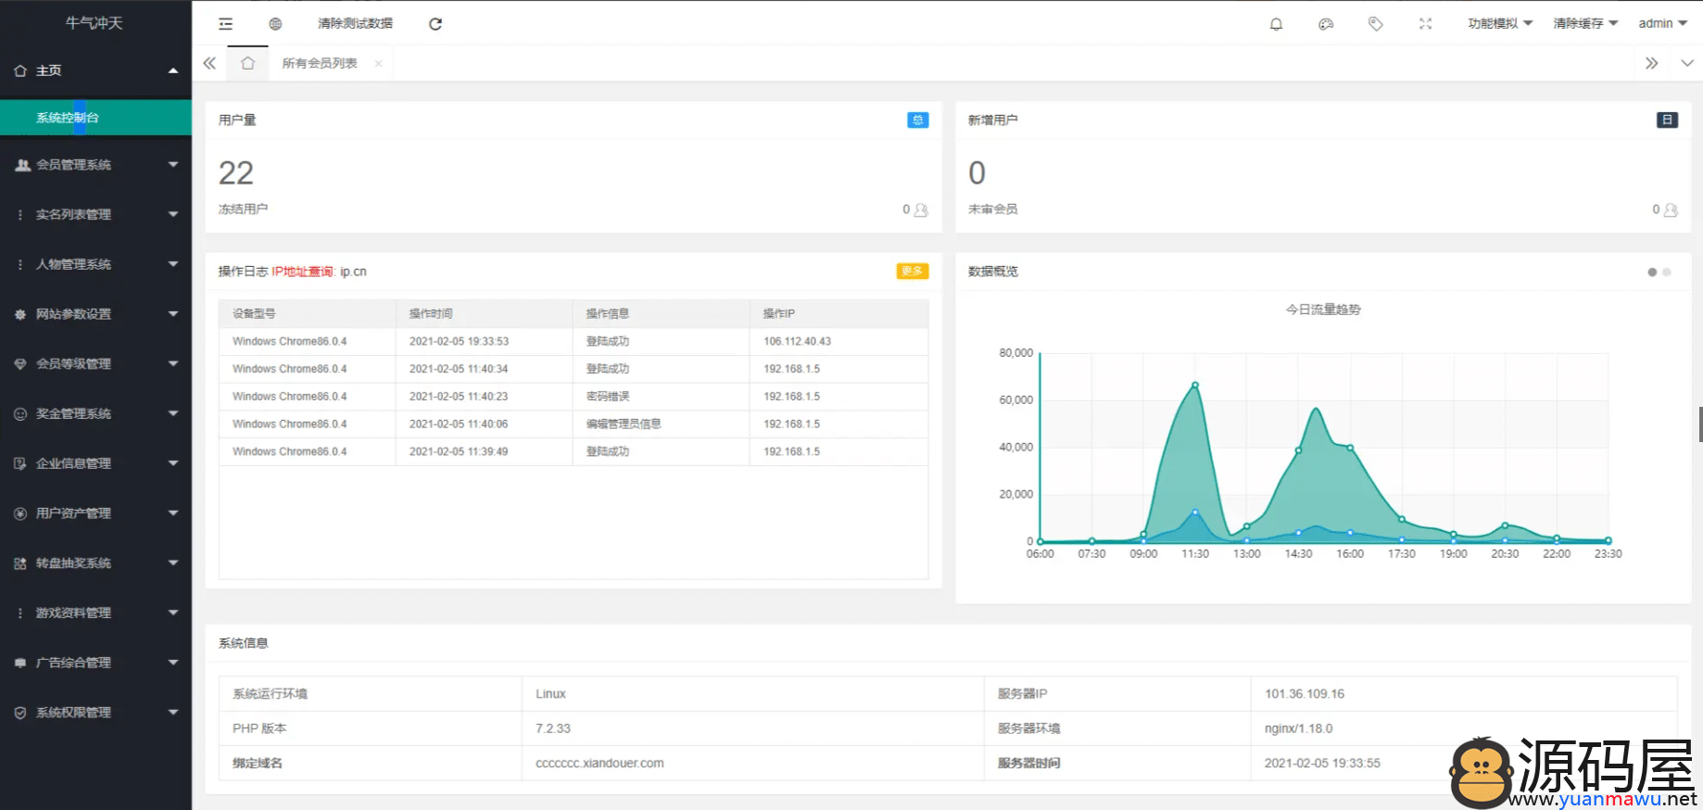Click the 转盘抽奖系统 grid icon
The width and height of the screenshot is (1703, 810).
point(20,563)
